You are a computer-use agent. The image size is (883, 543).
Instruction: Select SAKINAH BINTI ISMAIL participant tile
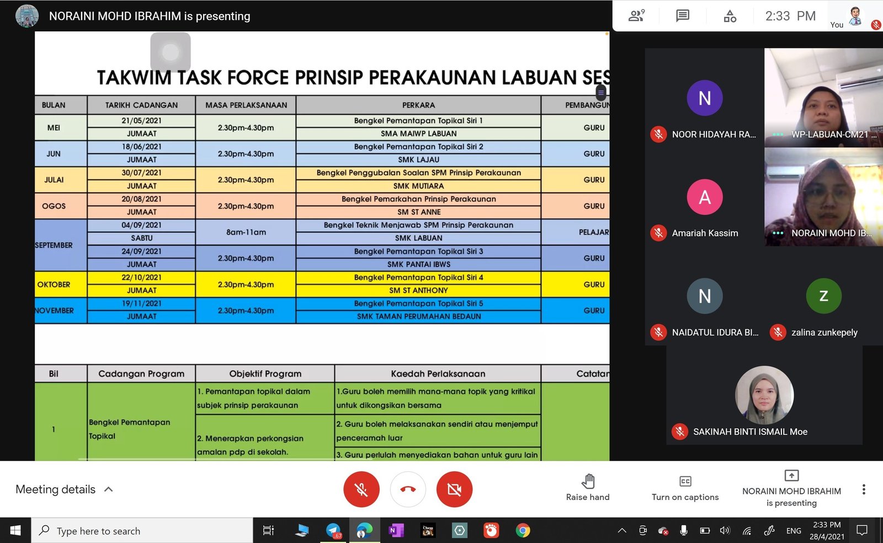(x=764, y=395)
